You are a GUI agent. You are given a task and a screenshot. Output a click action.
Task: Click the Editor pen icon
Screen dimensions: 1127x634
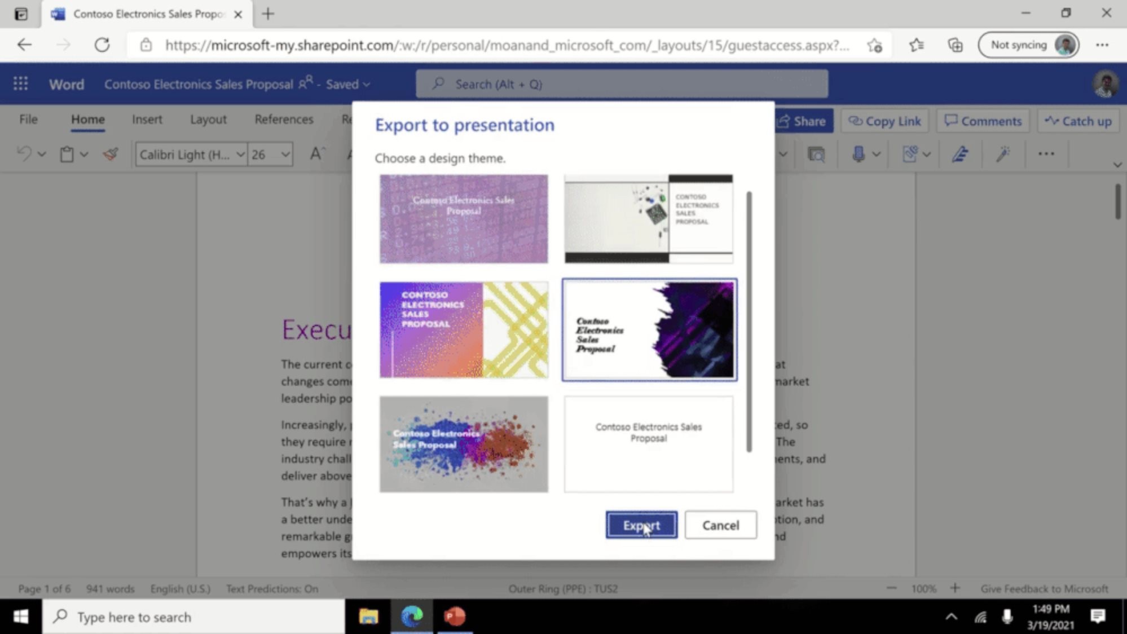(960, 154)
